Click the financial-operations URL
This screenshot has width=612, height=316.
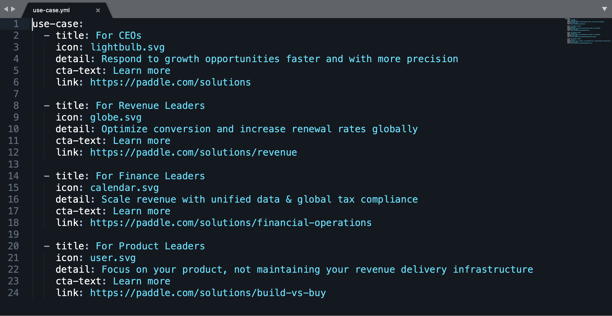coord(231,223)
